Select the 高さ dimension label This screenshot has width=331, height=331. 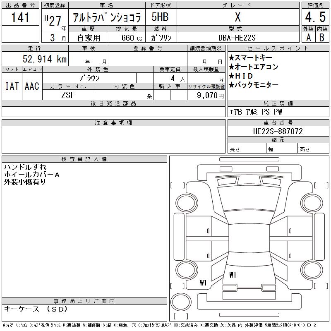tap(305, 149)
